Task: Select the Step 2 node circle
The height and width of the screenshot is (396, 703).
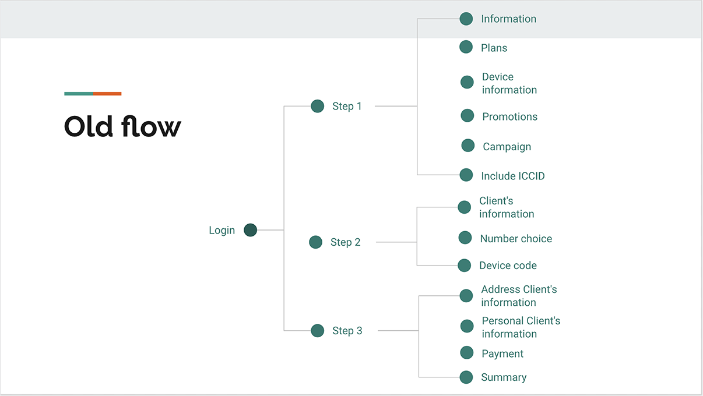Action: pos(315,242)
